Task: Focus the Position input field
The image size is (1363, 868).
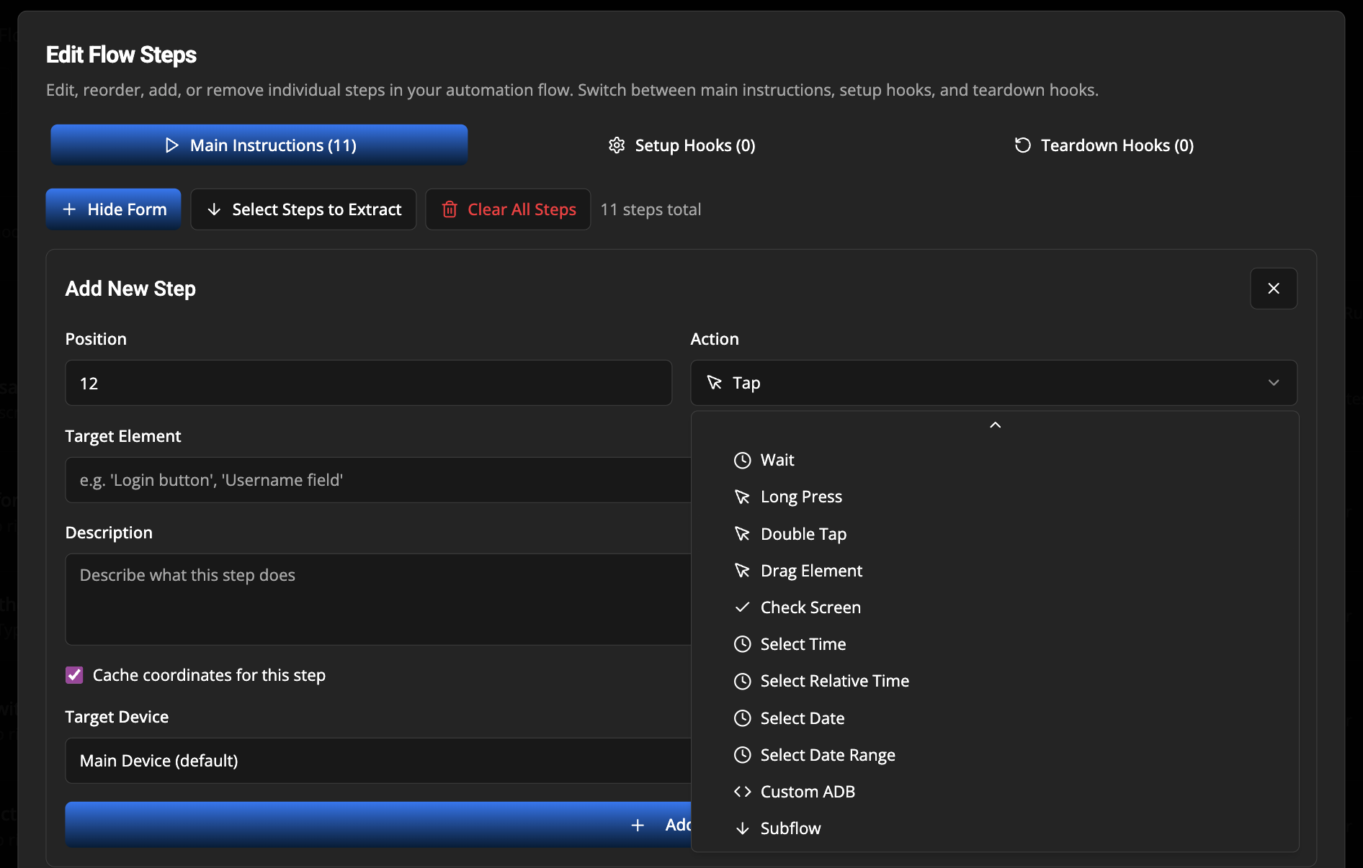Action: (x=368, y=383)
